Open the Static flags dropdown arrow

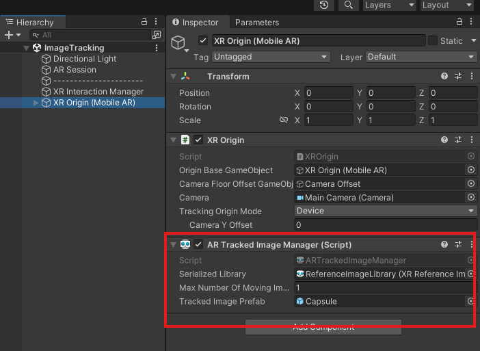click(x=474, y=41)
